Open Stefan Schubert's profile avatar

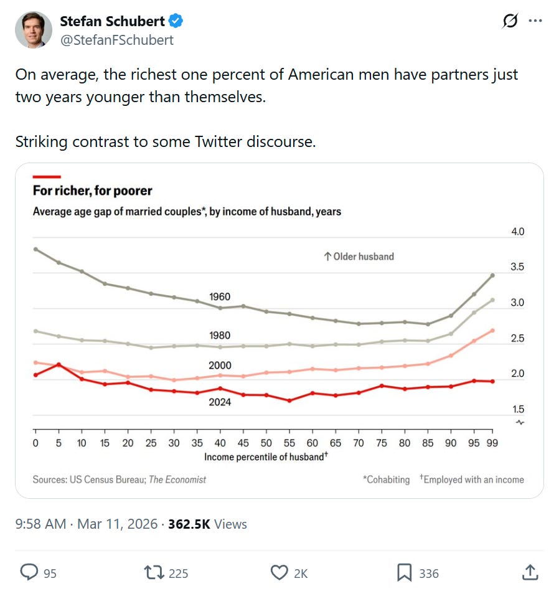point(33,29)
